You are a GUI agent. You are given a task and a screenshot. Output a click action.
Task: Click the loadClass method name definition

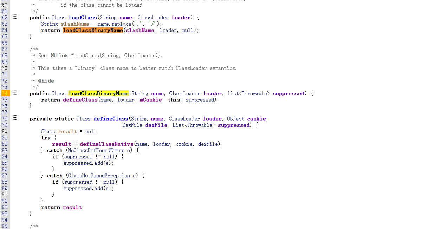[82, 18]
